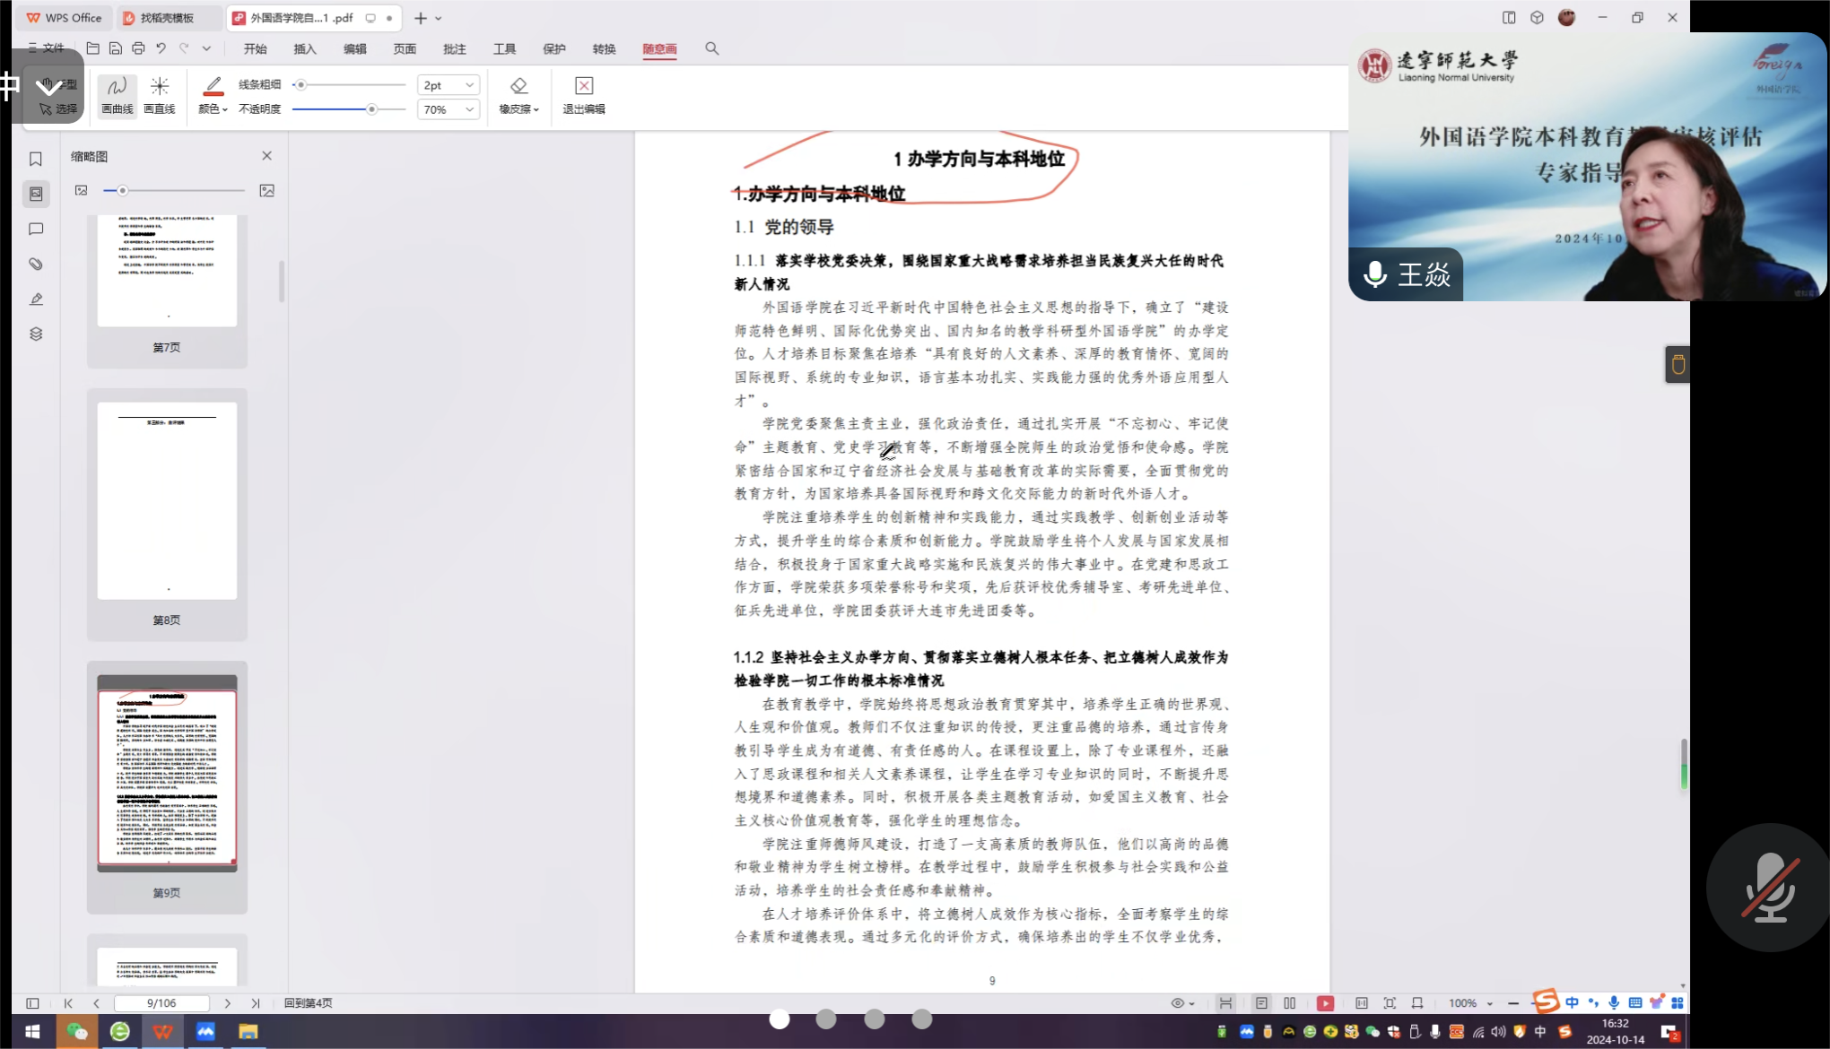Screen dimensions: 1830x1049
Task: Expand the quick access toolbar dropdown arrow
Action: 206,48
